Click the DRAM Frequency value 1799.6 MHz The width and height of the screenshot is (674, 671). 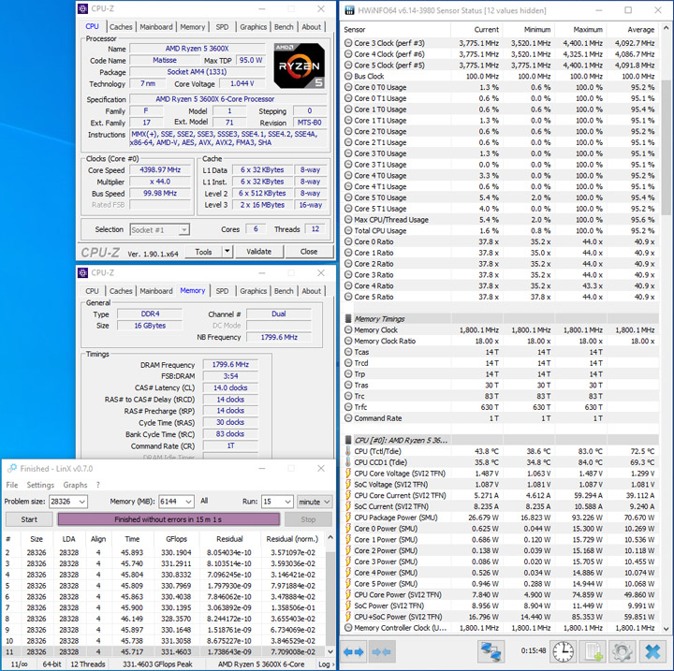pos(230,365)
